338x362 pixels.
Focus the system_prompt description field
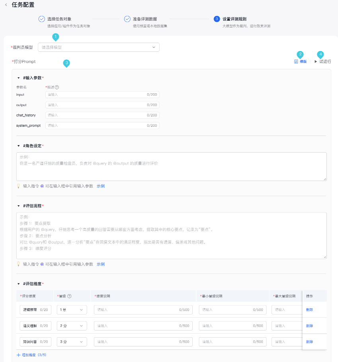[x=102, y=126]
